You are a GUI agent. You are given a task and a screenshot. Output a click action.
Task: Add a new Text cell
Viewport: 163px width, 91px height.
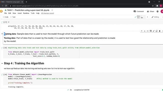click(13, 17)
